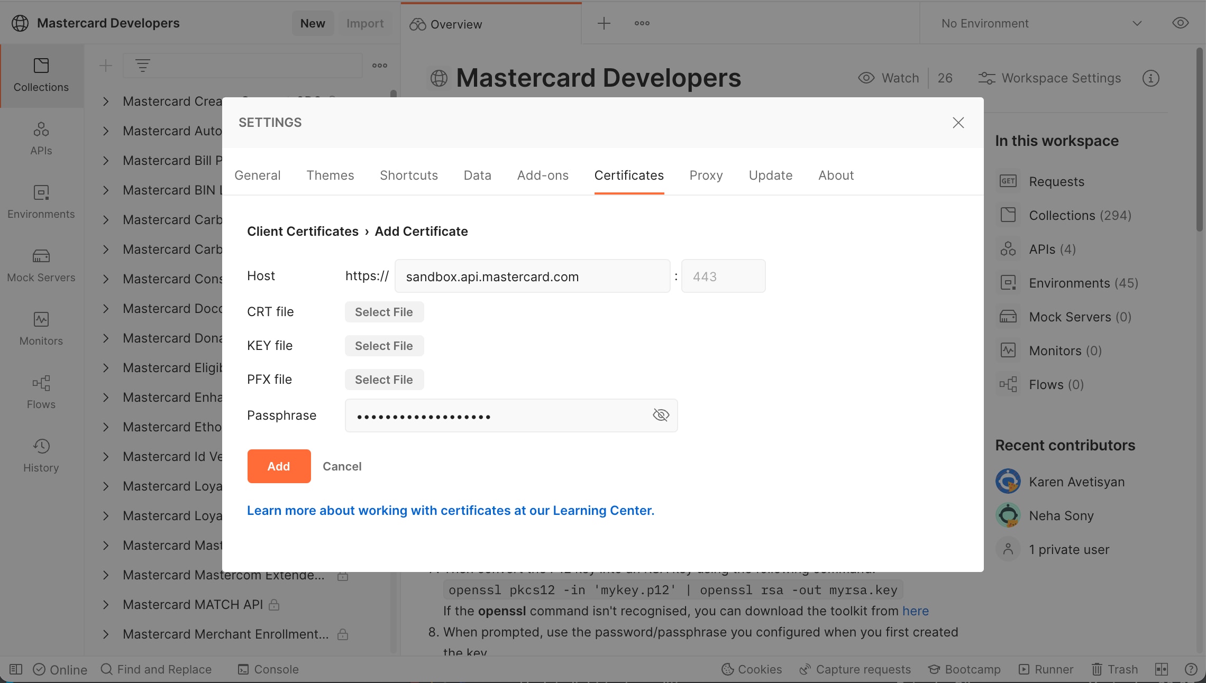Open the History panel
Viewport: 1206px width, 683px height.
[41, 456]
